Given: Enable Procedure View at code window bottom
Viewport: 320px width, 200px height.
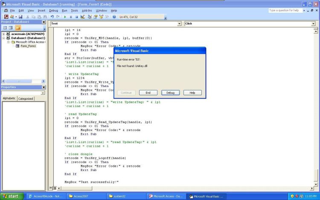Looking at the screenshot, I should (x=51, y=188).
